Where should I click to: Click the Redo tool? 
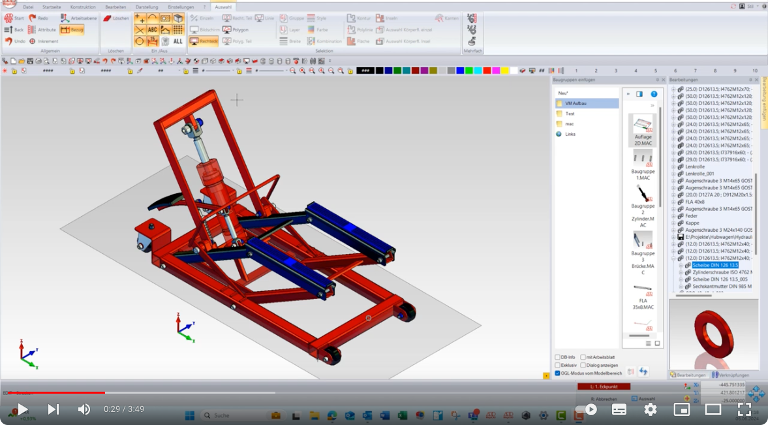[x=38, y=18]
